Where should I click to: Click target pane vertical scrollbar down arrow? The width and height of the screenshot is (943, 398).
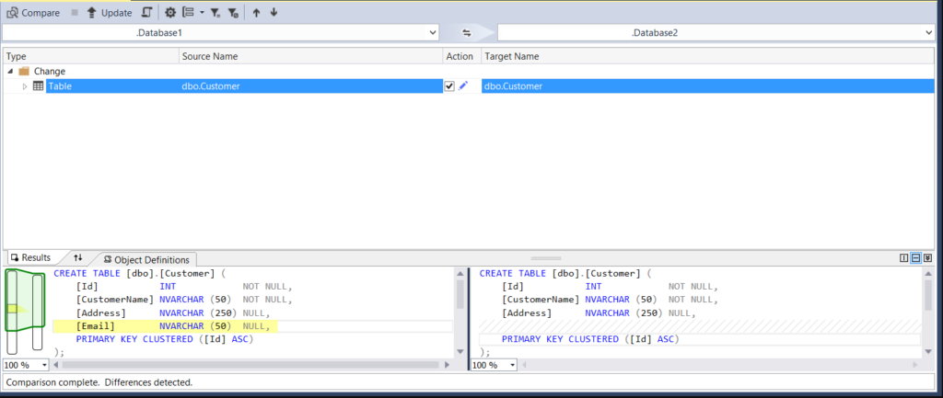(928, 352)
